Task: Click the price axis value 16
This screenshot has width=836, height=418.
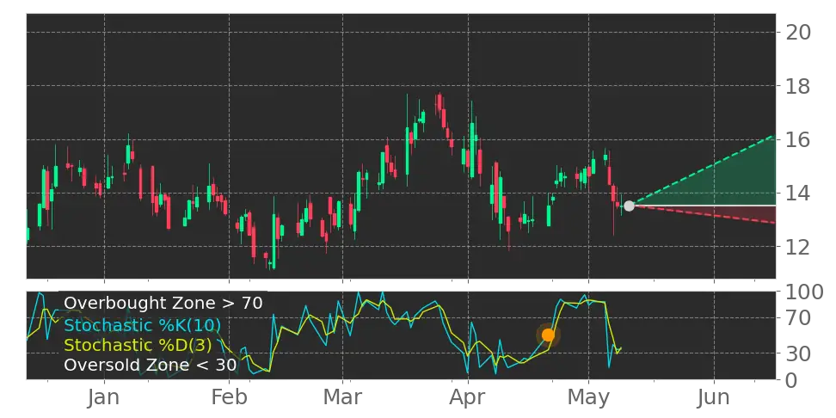Action: coord(798,139)
